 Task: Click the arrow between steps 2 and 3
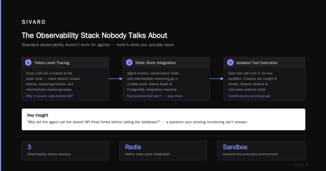click(x=217, y=79)
